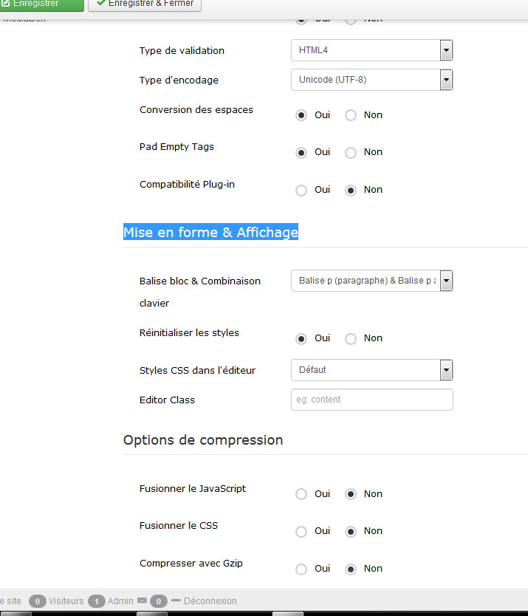Click the messages envelope icon in status bar
528x616 pixels.
(x=143, y=600)
